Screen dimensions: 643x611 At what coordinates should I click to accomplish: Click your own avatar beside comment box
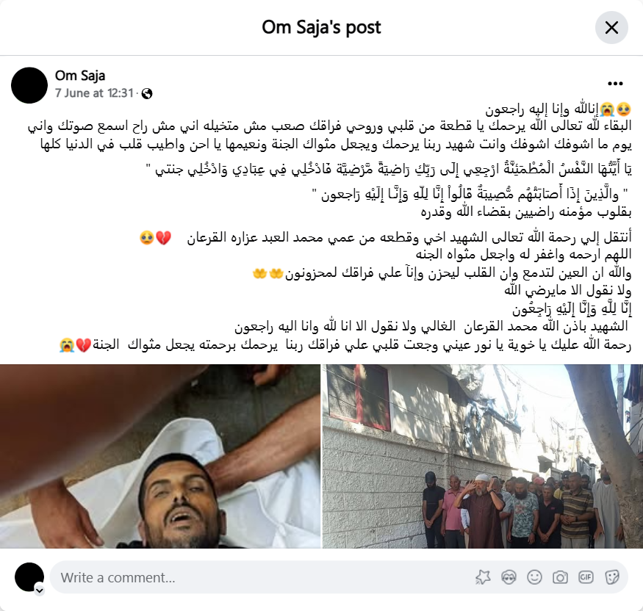pyautogui.click(x=29, y=577)
